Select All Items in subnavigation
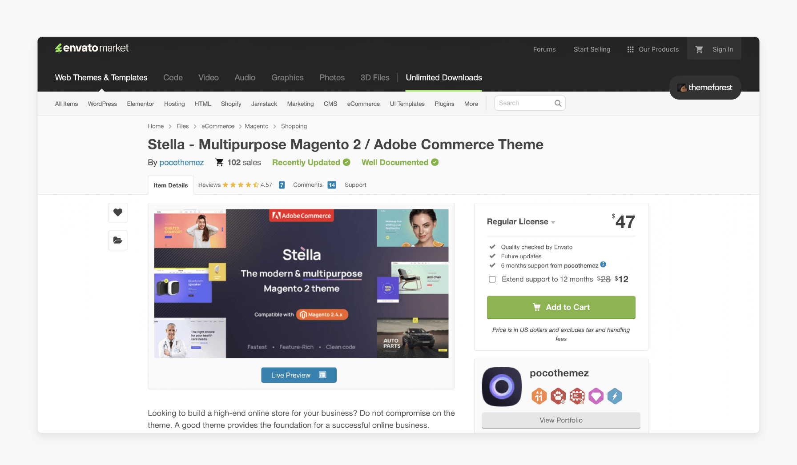This screenshot has width=797, height=465. [x=66, y=104]
